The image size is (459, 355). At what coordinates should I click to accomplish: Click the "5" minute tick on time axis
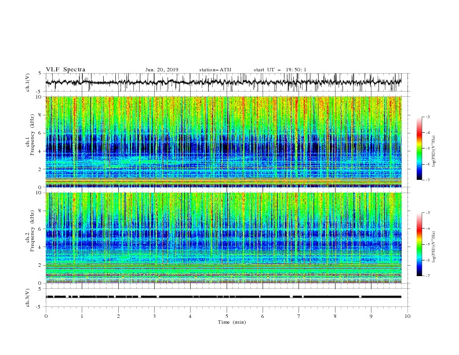(227, 316)
